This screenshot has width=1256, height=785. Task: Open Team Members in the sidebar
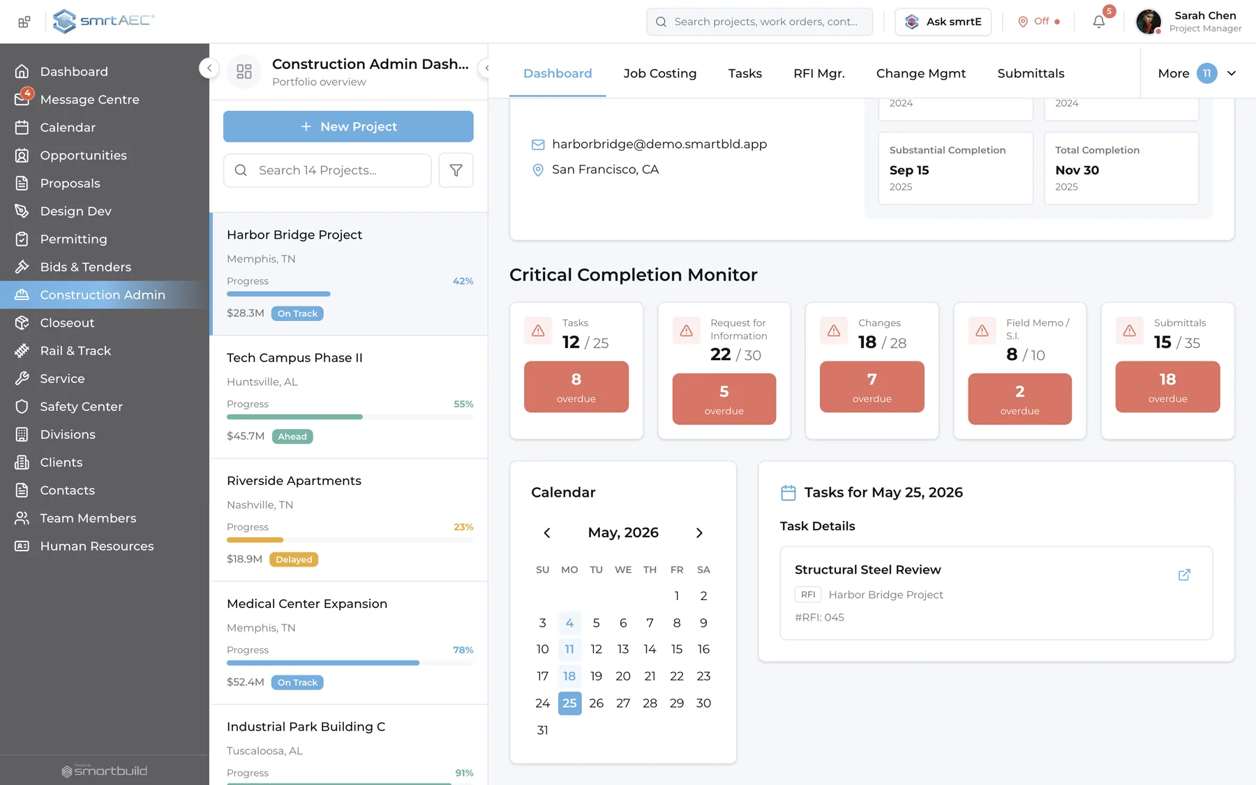pyautogui.click(x=105, y=518)
